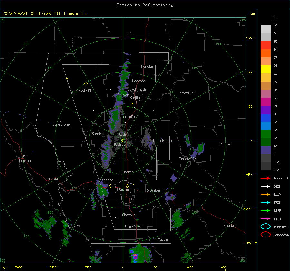Screen dimensions: 290x271
Task: Click the 'ThreeHills' city label
Action: point(162,141)
